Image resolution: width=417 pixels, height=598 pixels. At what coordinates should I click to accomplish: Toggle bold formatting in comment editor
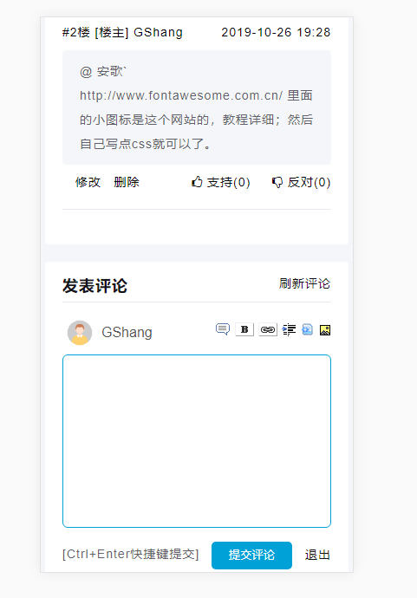coord(244,329)
